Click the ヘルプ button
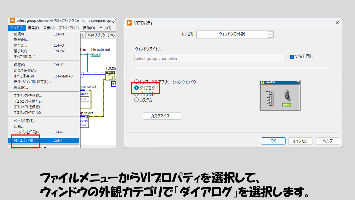This screenshot has width=355, height=200. tap(328, 141)
